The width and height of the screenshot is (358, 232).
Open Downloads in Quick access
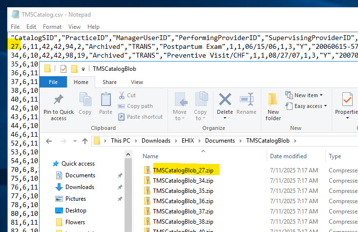(x=75, y=187)
